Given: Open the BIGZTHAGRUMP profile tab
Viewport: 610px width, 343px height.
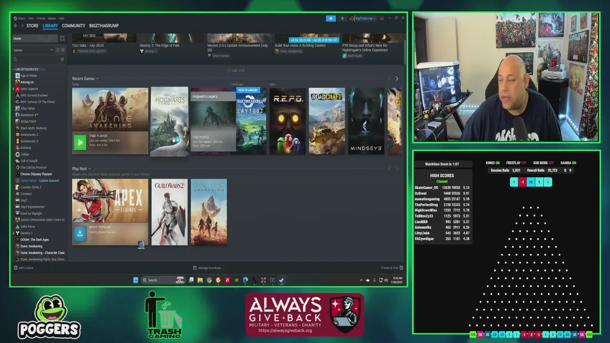Looking at the screenshot, I should 104,26.
